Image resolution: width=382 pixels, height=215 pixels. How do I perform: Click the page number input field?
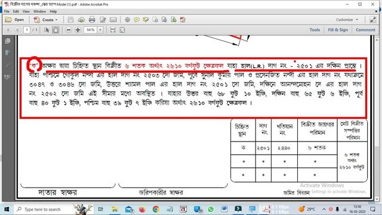pos(26,30)
